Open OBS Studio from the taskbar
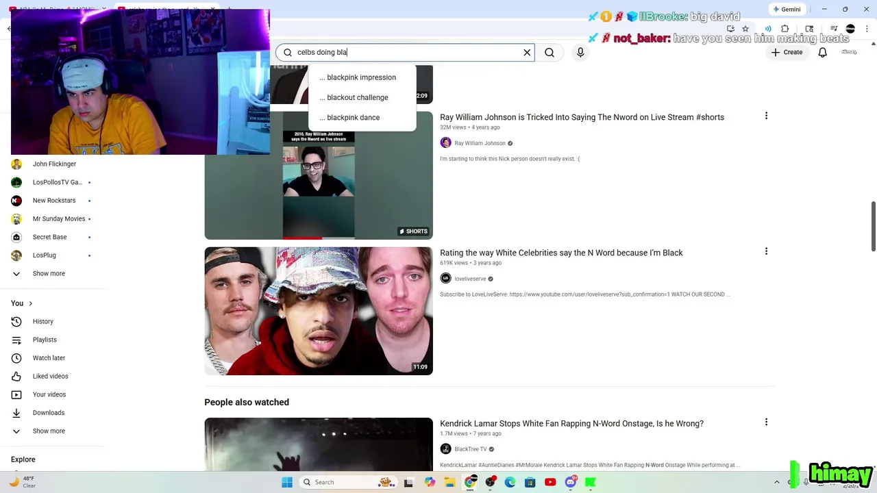The width and height of the screenshot is (877, 493). click(490, 482)
